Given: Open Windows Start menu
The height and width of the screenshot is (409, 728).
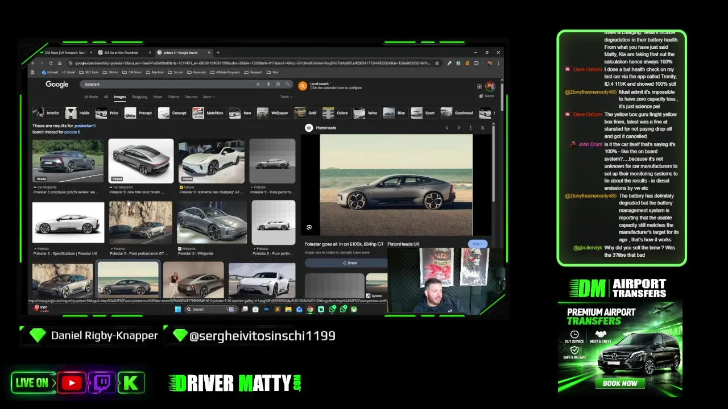Looking at the screenshot, I should click(178, 309).
